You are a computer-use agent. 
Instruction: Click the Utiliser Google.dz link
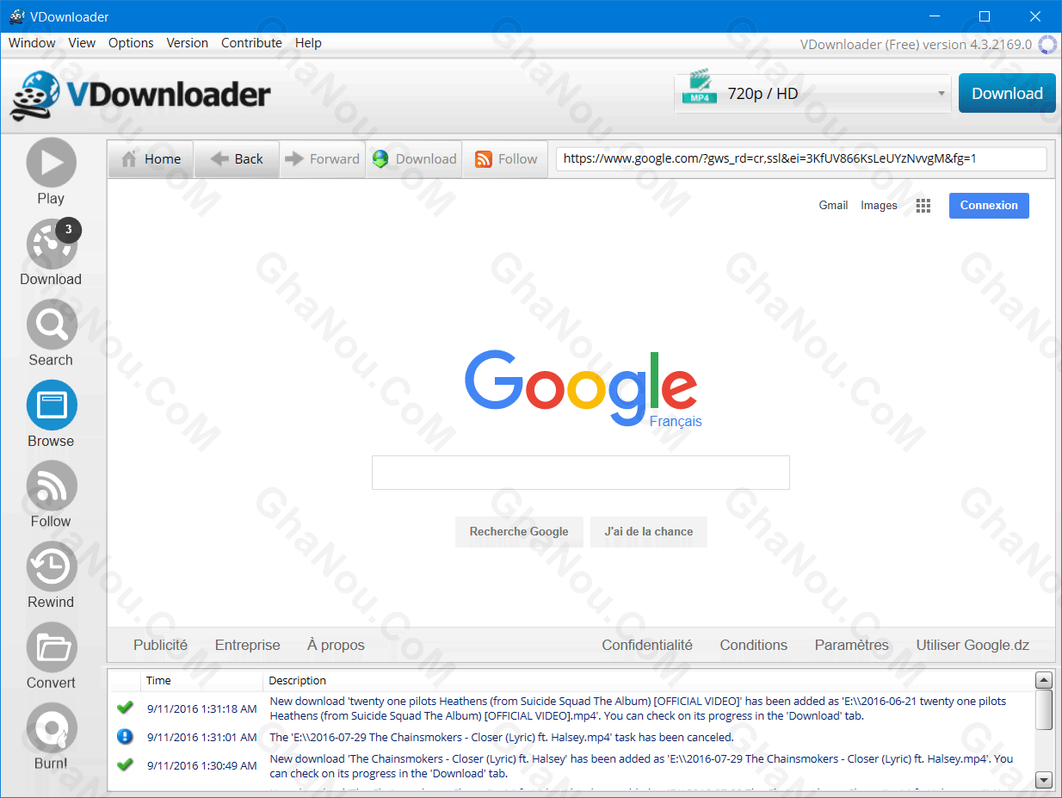click(972, 646)
